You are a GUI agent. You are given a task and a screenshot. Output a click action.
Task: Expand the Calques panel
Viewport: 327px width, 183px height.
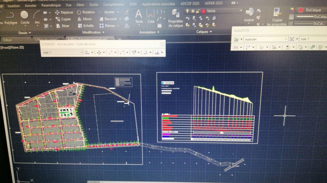pos(204,32)
